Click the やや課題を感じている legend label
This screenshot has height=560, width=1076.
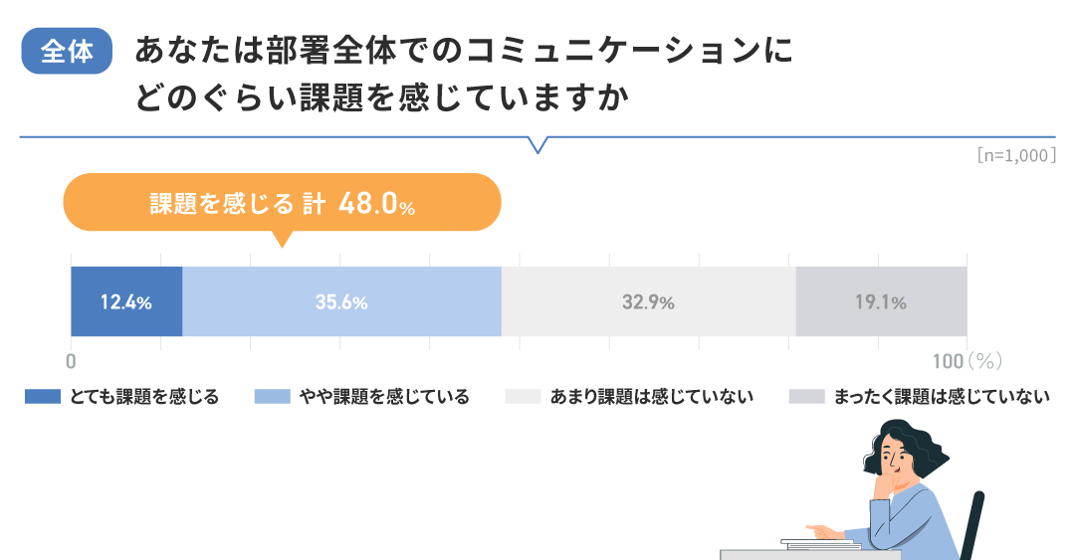[383, 397]
